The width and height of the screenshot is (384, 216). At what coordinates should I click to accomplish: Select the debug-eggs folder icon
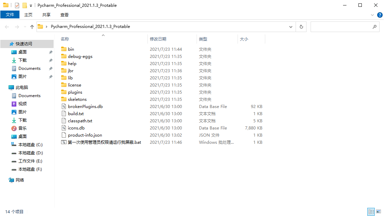(x=64, y=56)
